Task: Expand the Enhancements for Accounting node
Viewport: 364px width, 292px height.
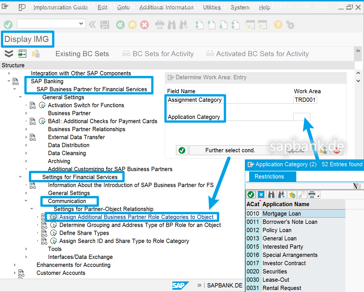Action: tap(15, 265)
